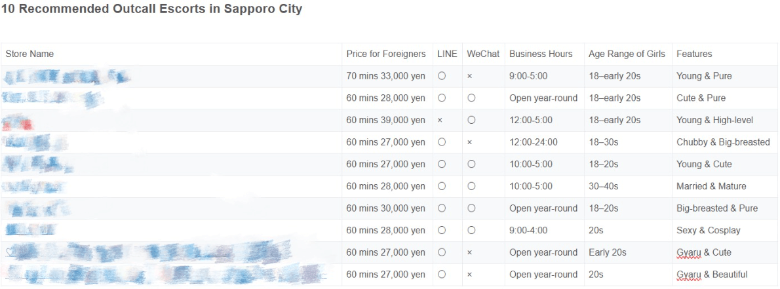Viewport: 780px width, 289px height.
Task: Click the Features column header
Action: tap(694, 54)
